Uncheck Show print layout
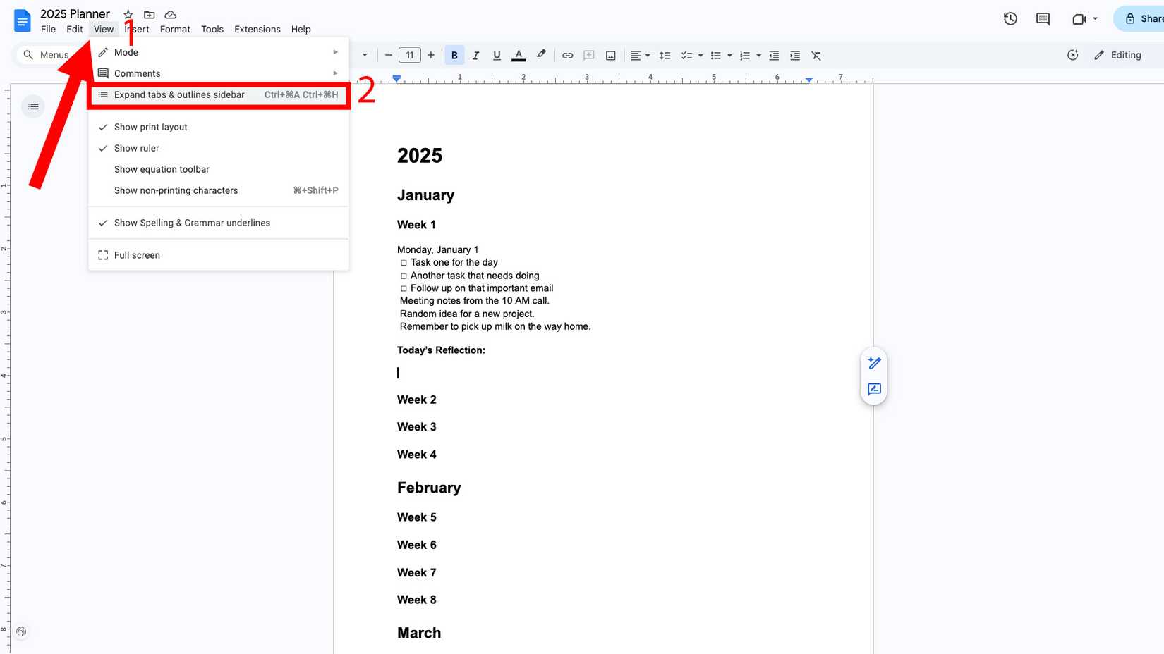The image size is (1164, 654). [150, 127]
